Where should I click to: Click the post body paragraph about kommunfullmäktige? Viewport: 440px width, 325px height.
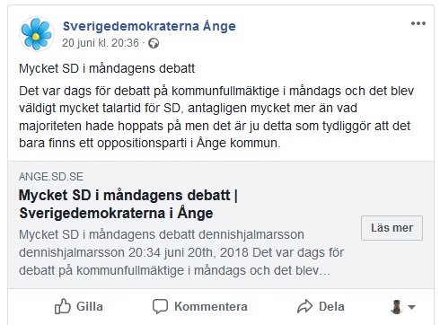[x=216, y=117]
